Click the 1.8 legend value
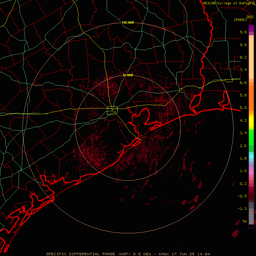 click(243, 158)
